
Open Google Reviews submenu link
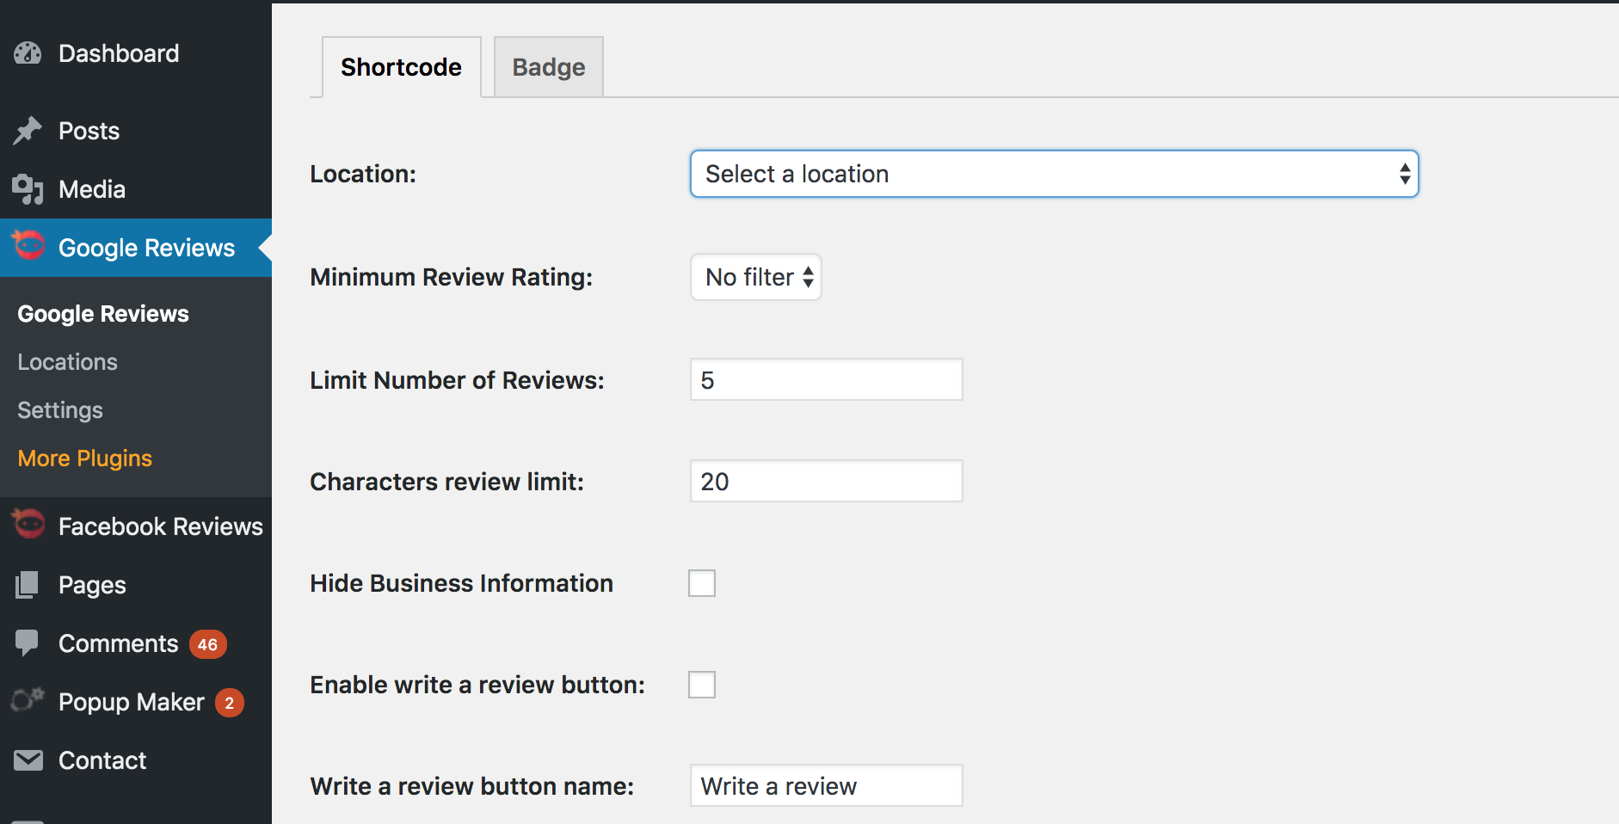pos(103,314)
